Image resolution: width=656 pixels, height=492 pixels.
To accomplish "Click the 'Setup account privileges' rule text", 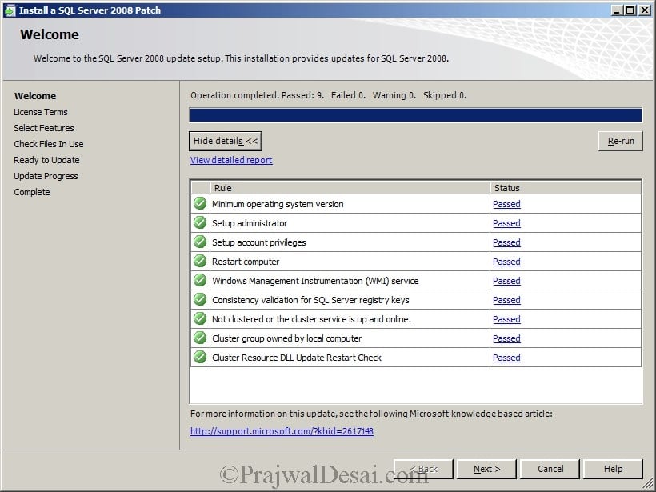I will click(x=259, y=242).
